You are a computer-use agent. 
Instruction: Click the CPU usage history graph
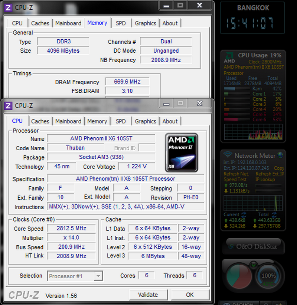253,132
